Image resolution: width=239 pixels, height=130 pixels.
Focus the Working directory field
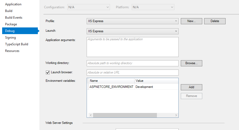click(133, 63)
